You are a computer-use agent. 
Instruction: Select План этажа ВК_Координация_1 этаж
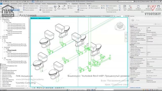(x=16, y=24)
